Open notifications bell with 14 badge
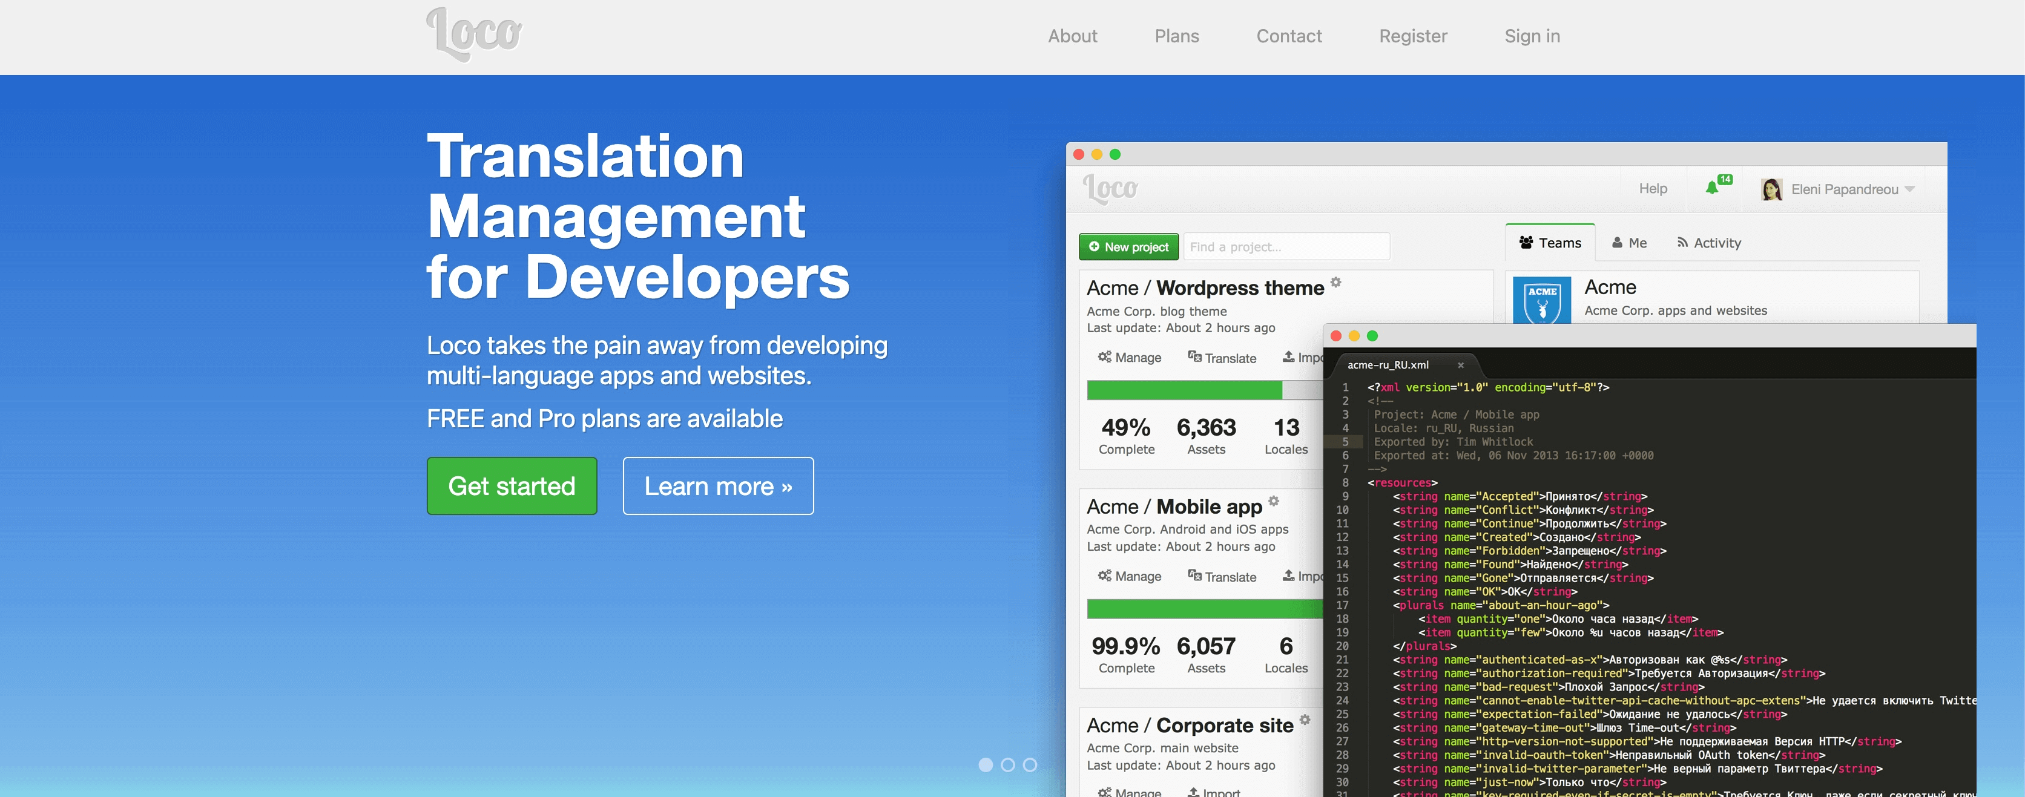Screen dimensions: 2025x797 click(1717, 186)
